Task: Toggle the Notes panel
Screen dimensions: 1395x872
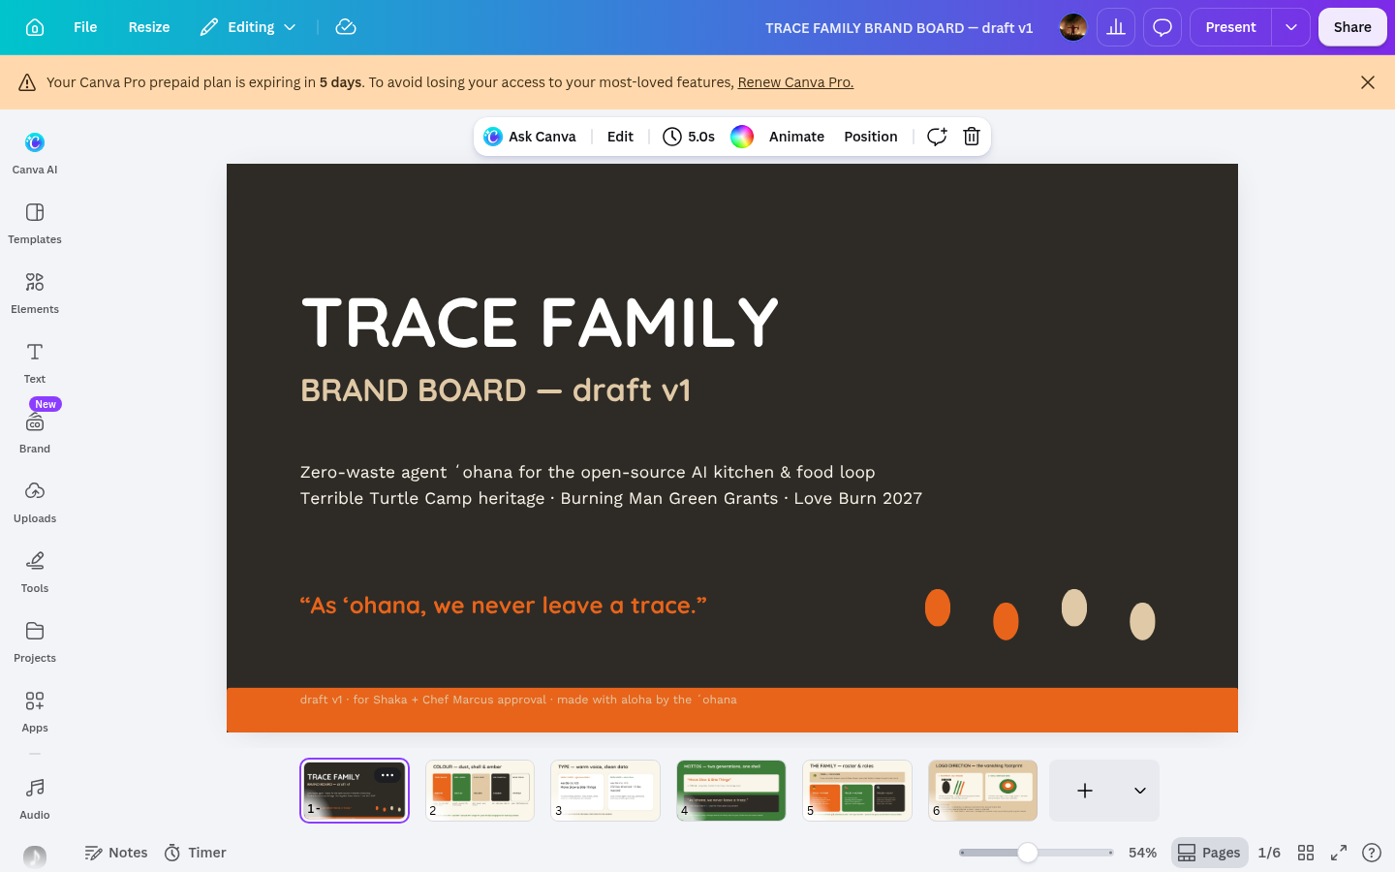Action: 116,853
